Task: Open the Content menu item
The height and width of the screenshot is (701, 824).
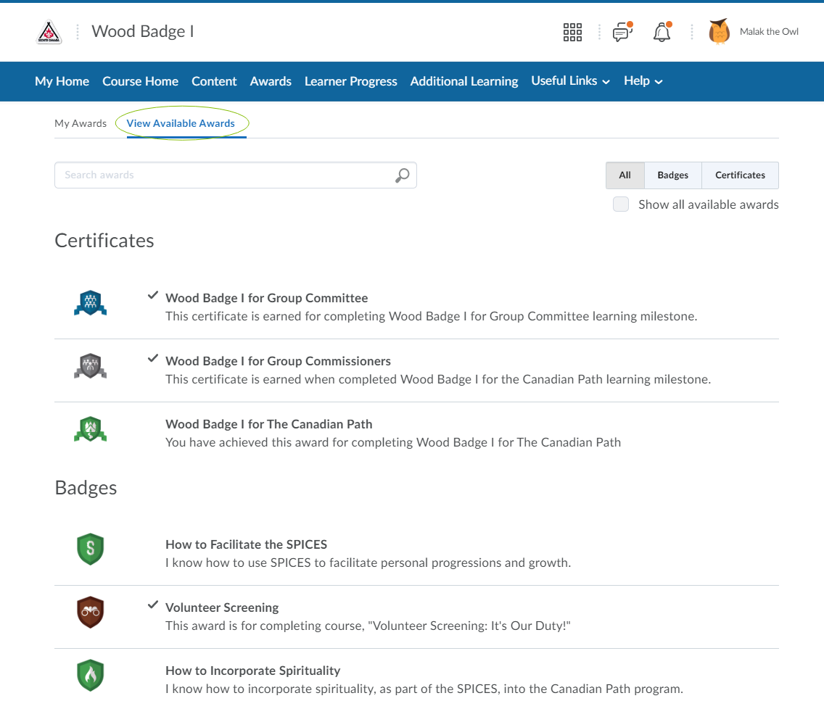Action: point(214,81)
